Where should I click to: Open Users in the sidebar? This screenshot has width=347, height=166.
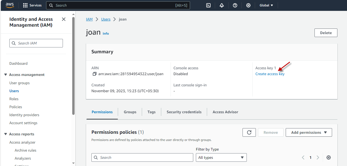point(14,91)
